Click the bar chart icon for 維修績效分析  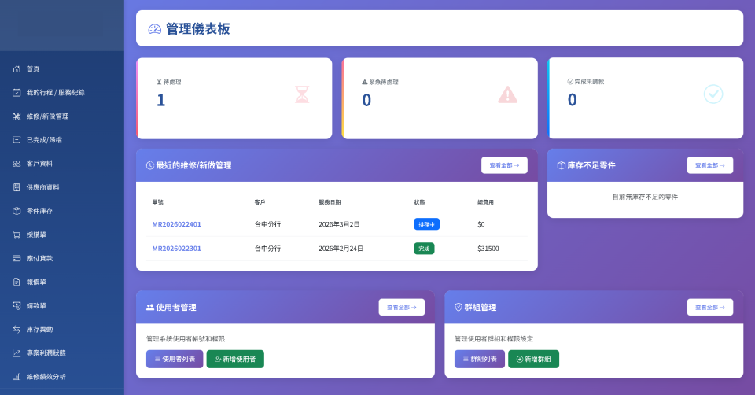17,376
